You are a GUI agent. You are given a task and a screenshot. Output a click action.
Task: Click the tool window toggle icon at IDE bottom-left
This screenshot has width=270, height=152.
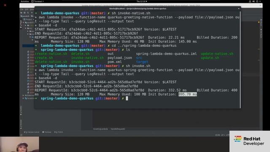(x=22, y=135)
